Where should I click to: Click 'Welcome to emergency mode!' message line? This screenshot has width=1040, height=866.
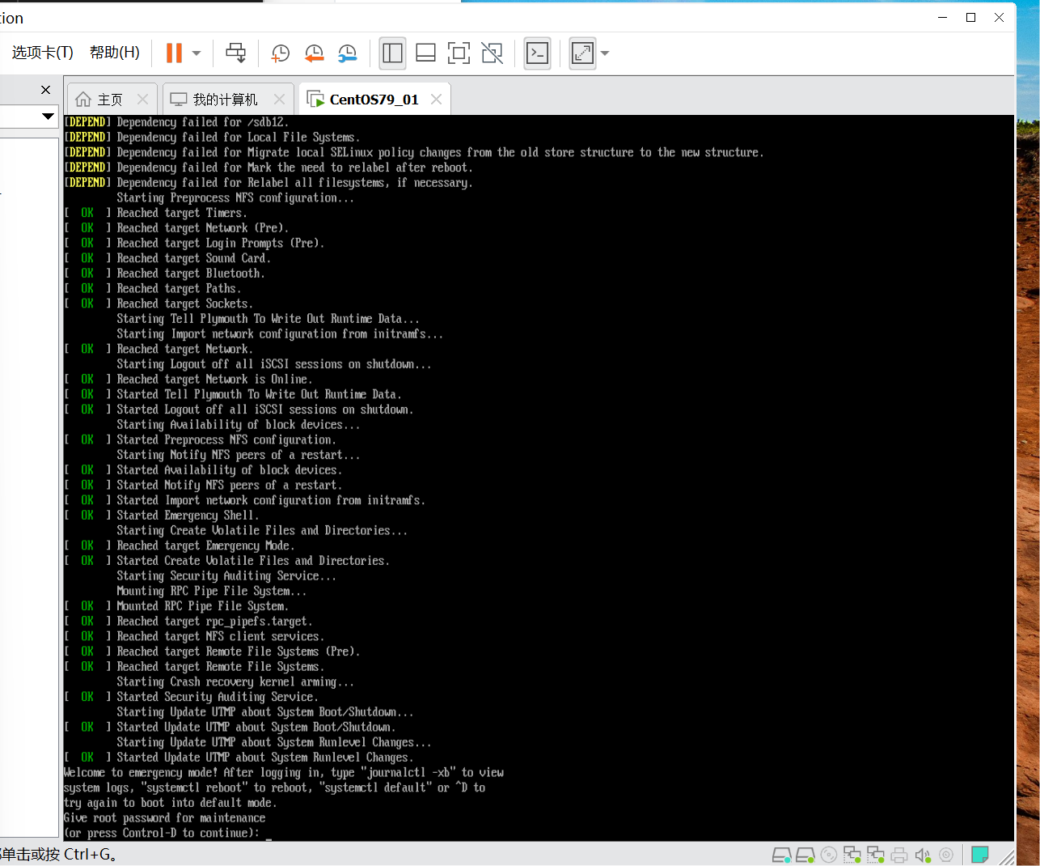click(284, 772)
